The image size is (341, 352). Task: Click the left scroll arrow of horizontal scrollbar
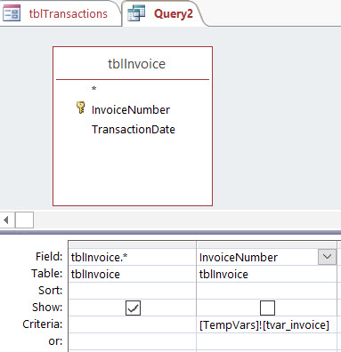click(6, 220)
